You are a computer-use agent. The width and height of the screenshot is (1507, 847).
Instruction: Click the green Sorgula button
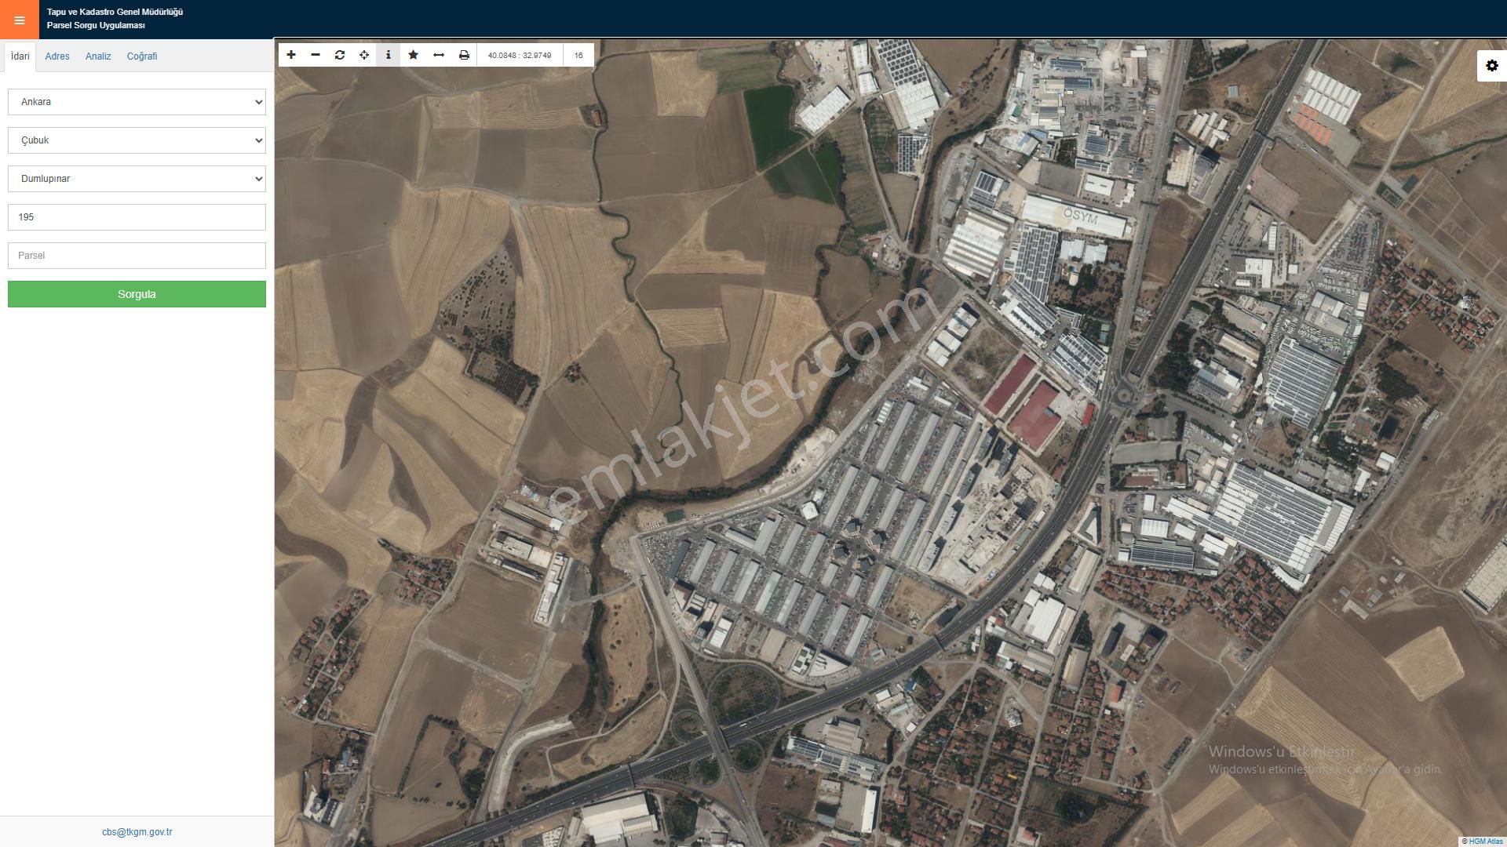(137, 294)
